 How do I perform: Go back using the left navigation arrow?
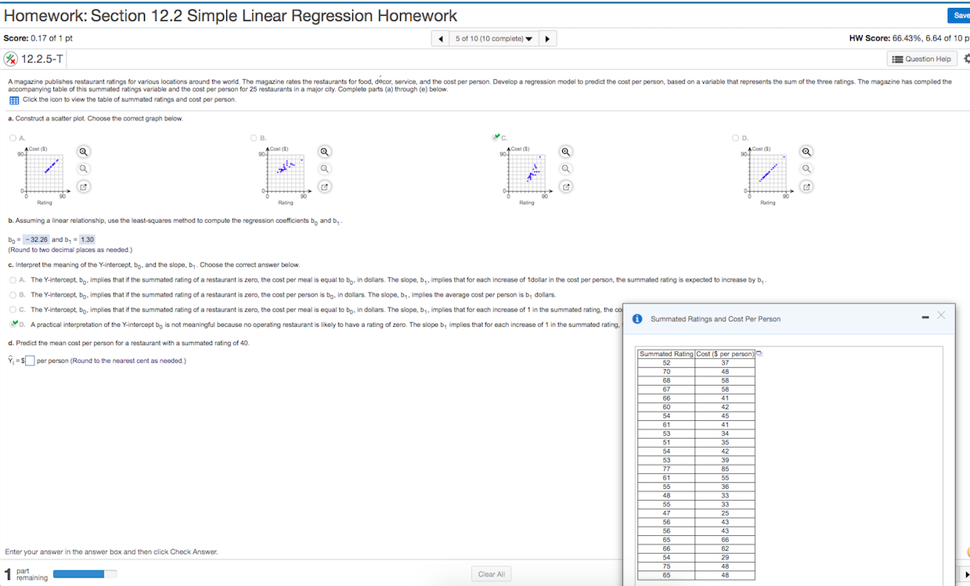pyautogui.click(x=440, y=37)
